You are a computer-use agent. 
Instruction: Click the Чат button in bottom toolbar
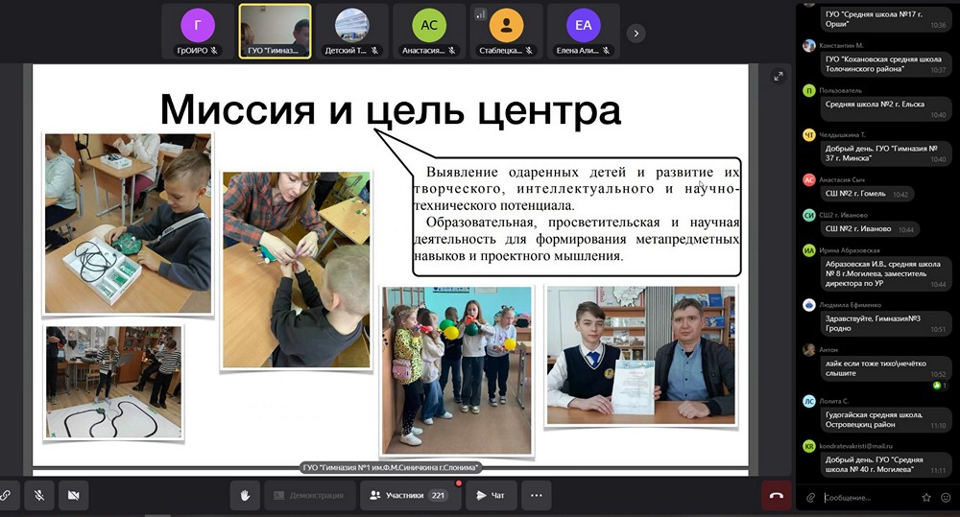click(x=491, y=496)
